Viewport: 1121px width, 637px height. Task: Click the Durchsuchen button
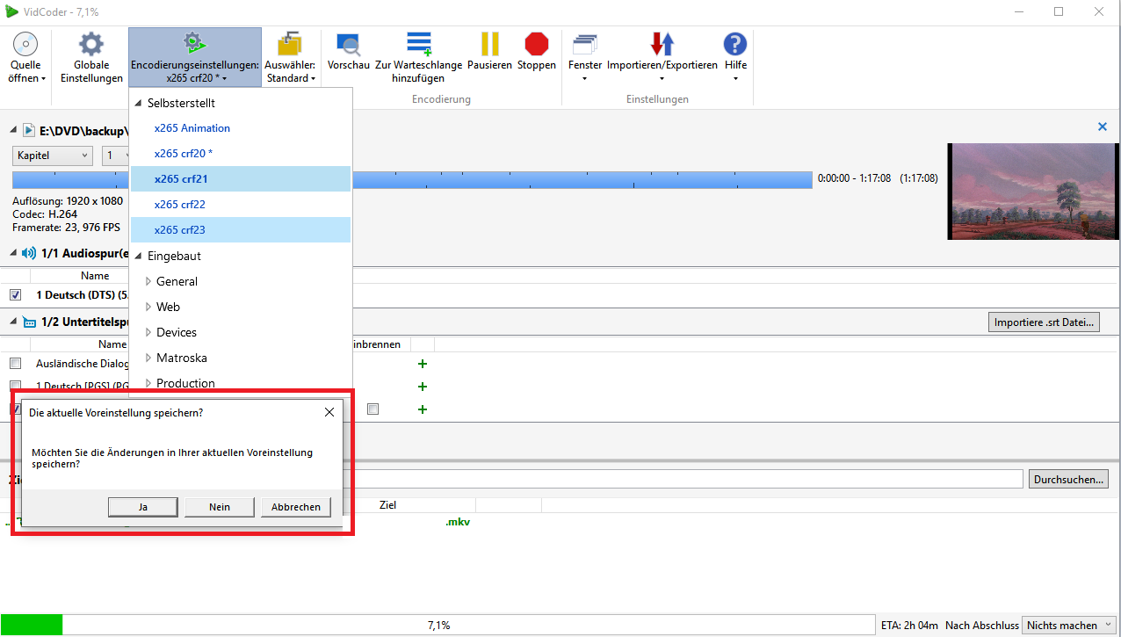1068,478
